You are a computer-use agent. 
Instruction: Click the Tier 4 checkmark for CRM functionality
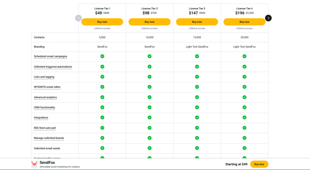[x=244, y=107]
